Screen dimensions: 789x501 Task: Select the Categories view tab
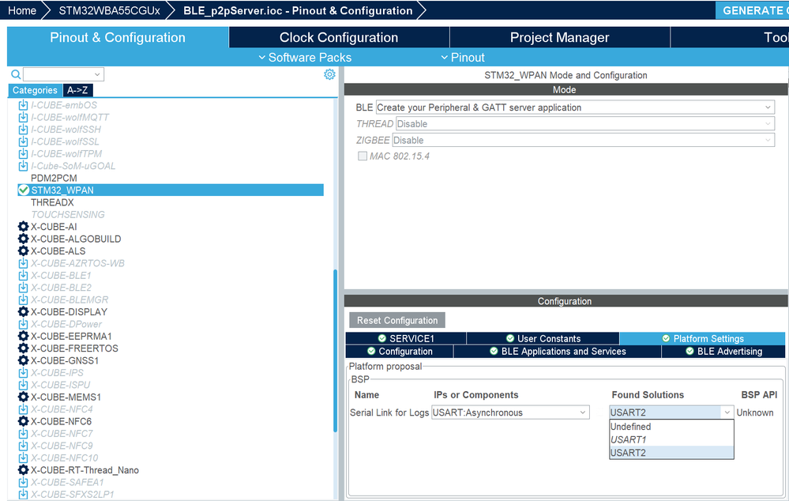[x=35, y=90]
